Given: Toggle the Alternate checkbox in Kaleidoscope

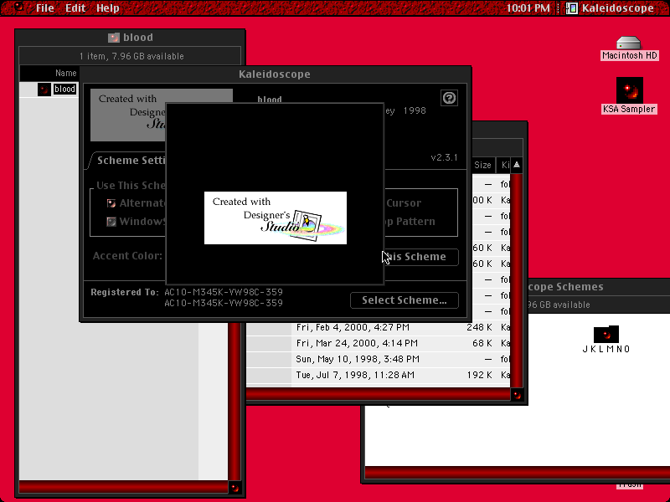Looking at the screenshot, I should [x=111, y=203].
